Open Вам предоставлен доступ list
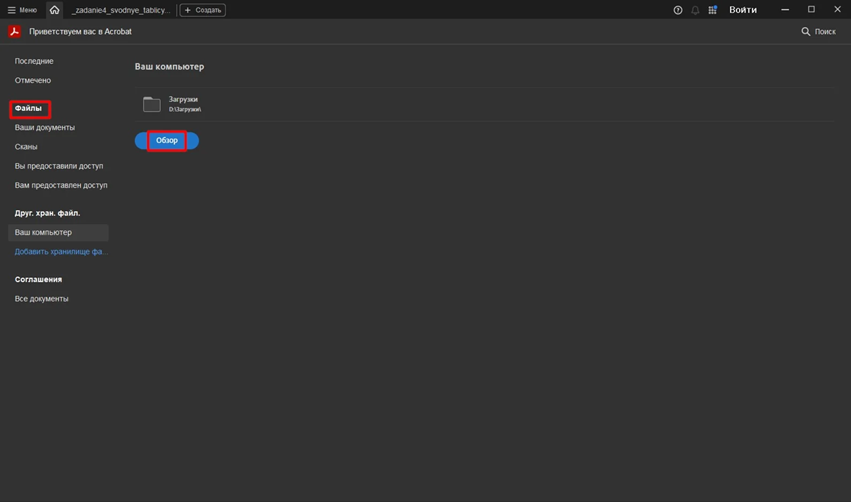The height and width of the screenshot is (502, 851). [61, 185]
